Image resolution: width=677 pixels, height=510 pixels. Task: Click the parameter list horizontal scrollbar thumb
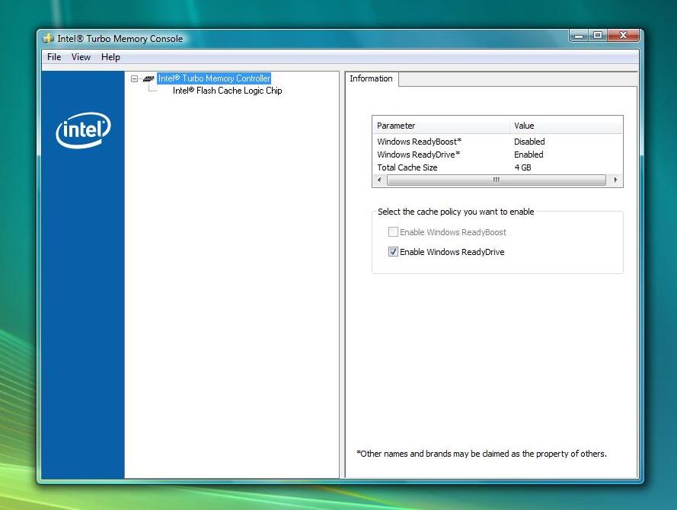pos(496,180)
